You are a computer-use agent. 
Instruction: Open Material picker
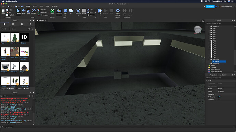point(78,11)
